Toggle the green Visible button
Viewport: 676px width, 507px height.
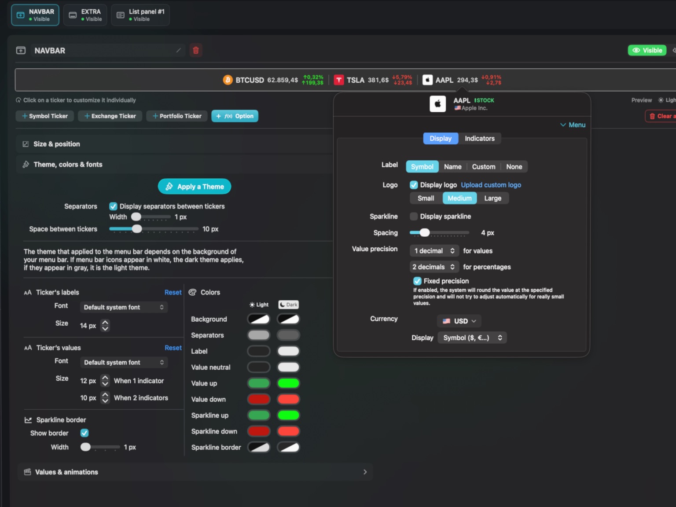click(x=647, y=50)
